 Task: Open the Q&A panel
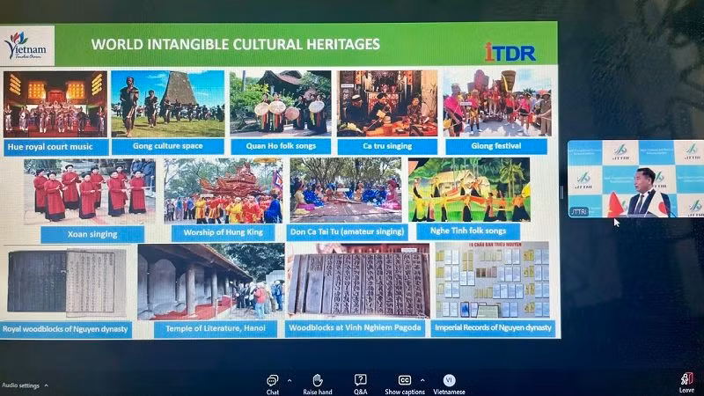coord(360,381)
